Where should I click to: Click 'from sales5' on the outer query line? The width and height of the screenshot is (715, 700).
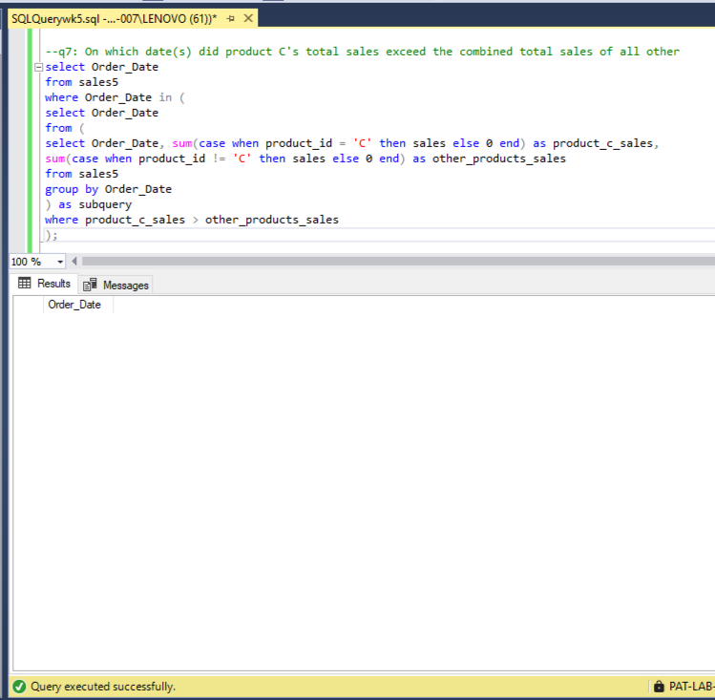[82, 82]
